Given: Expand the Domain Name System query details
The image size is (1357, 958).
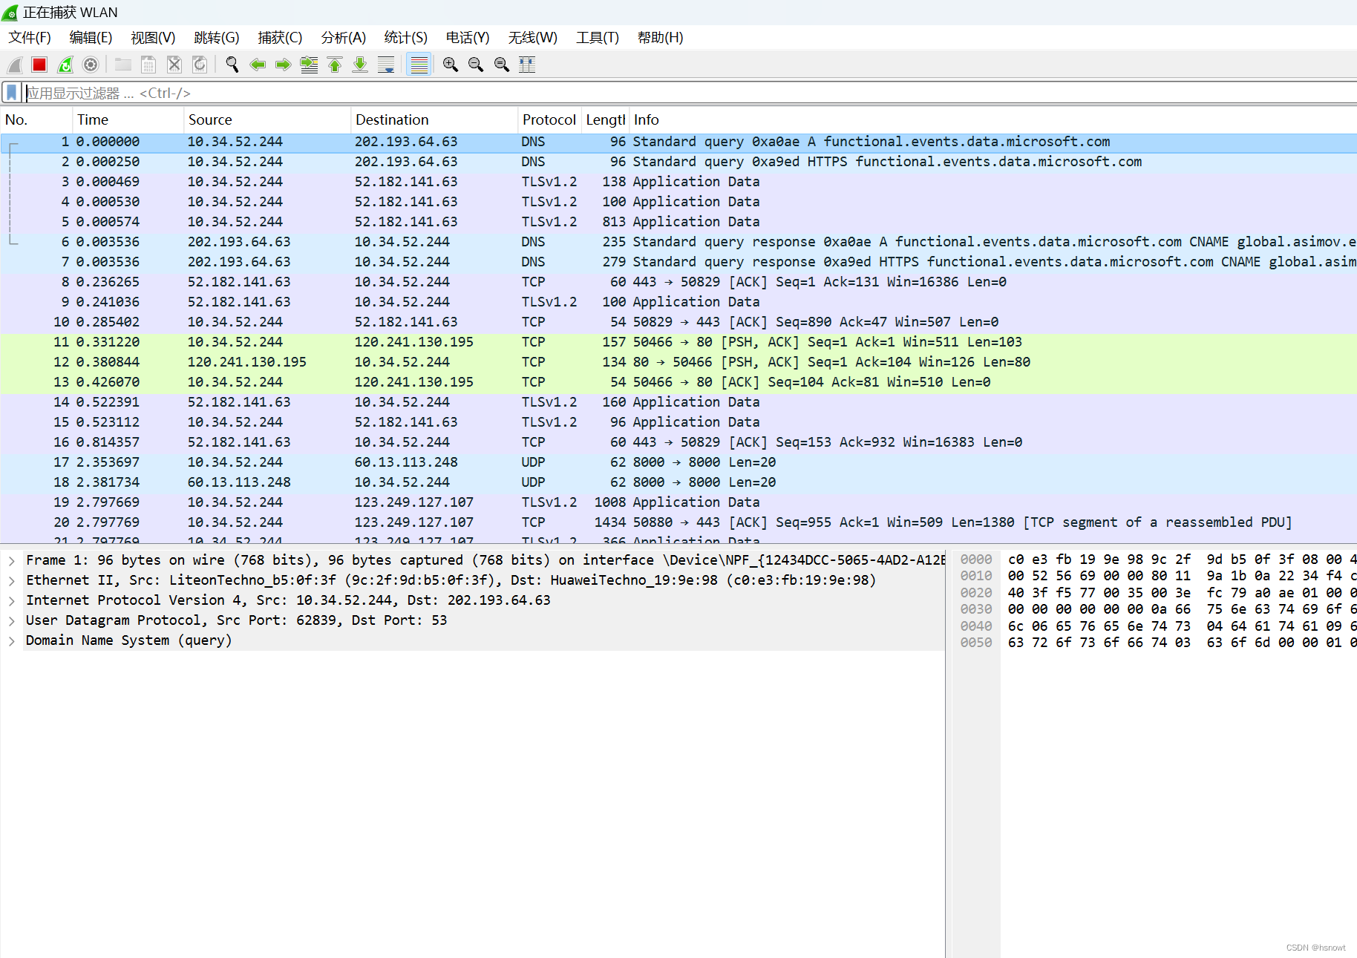Looking at the screenshot, I should tap(11, 640).
